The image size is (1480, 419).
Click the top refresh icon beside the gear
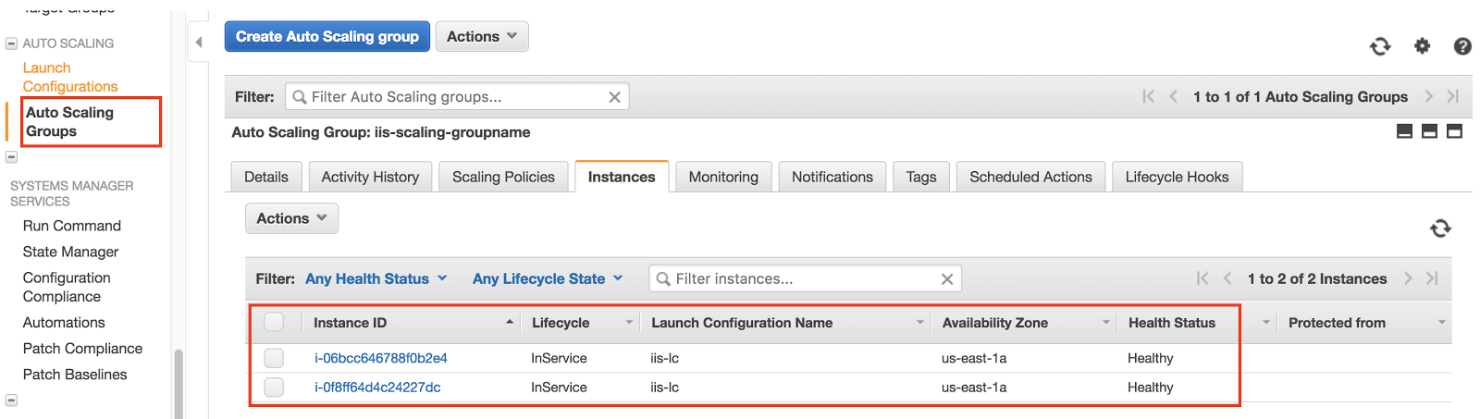[1380, 46]
